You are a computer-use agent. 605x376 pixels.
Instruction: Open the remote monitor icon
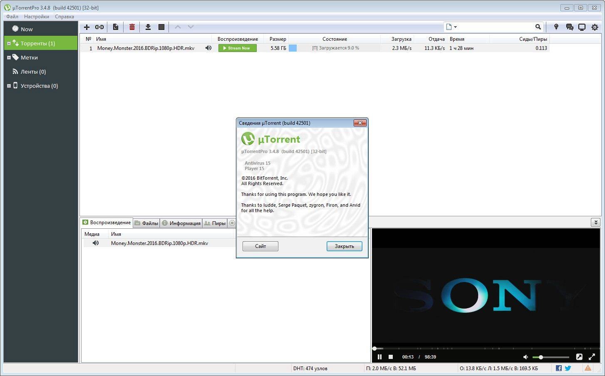click(582, 27)
